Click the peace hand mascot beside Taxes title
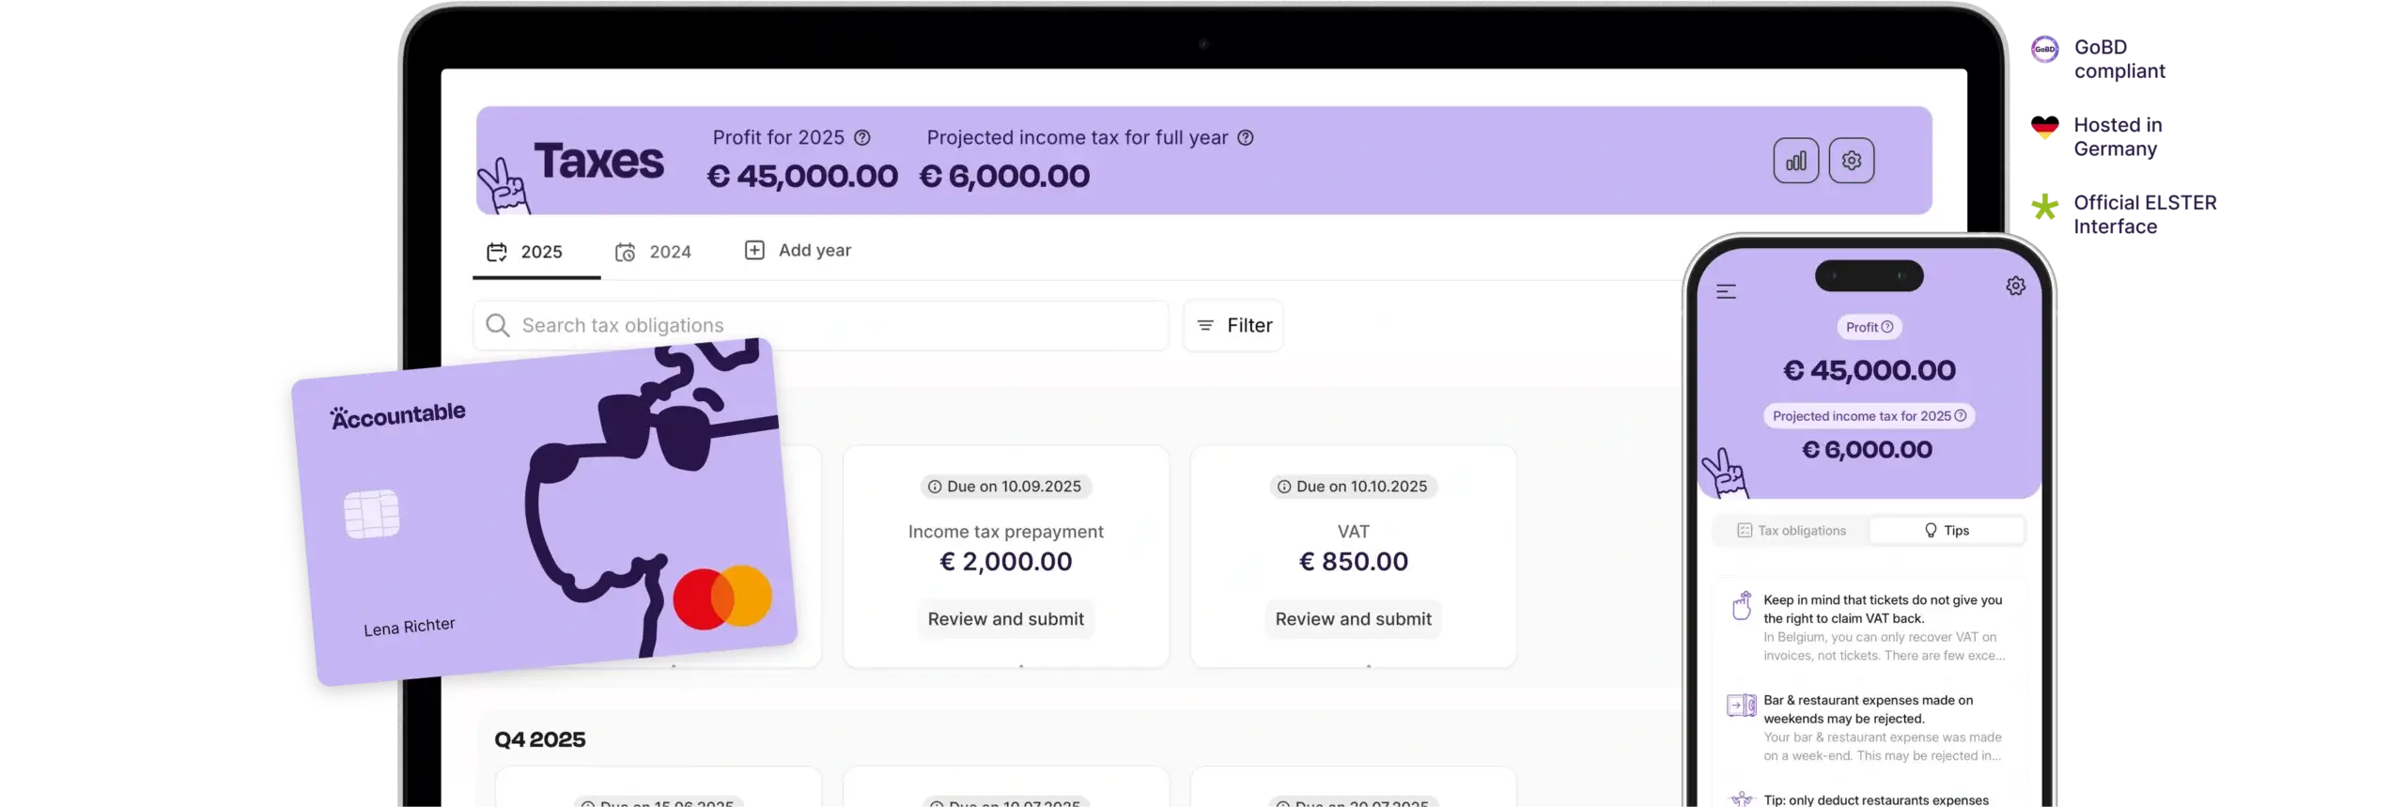Viewport: 2405px width, 807px height. click(x=504, y=185)
